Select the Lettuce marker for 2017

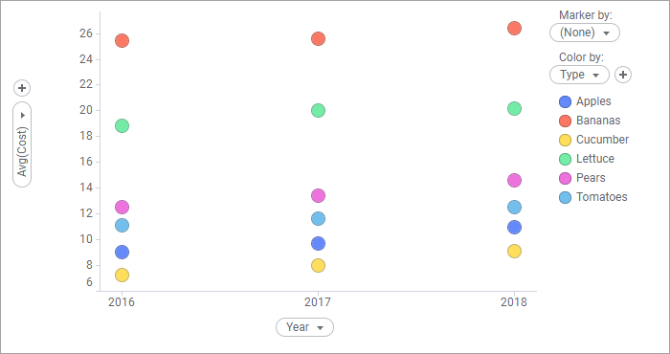pos(318,111)
